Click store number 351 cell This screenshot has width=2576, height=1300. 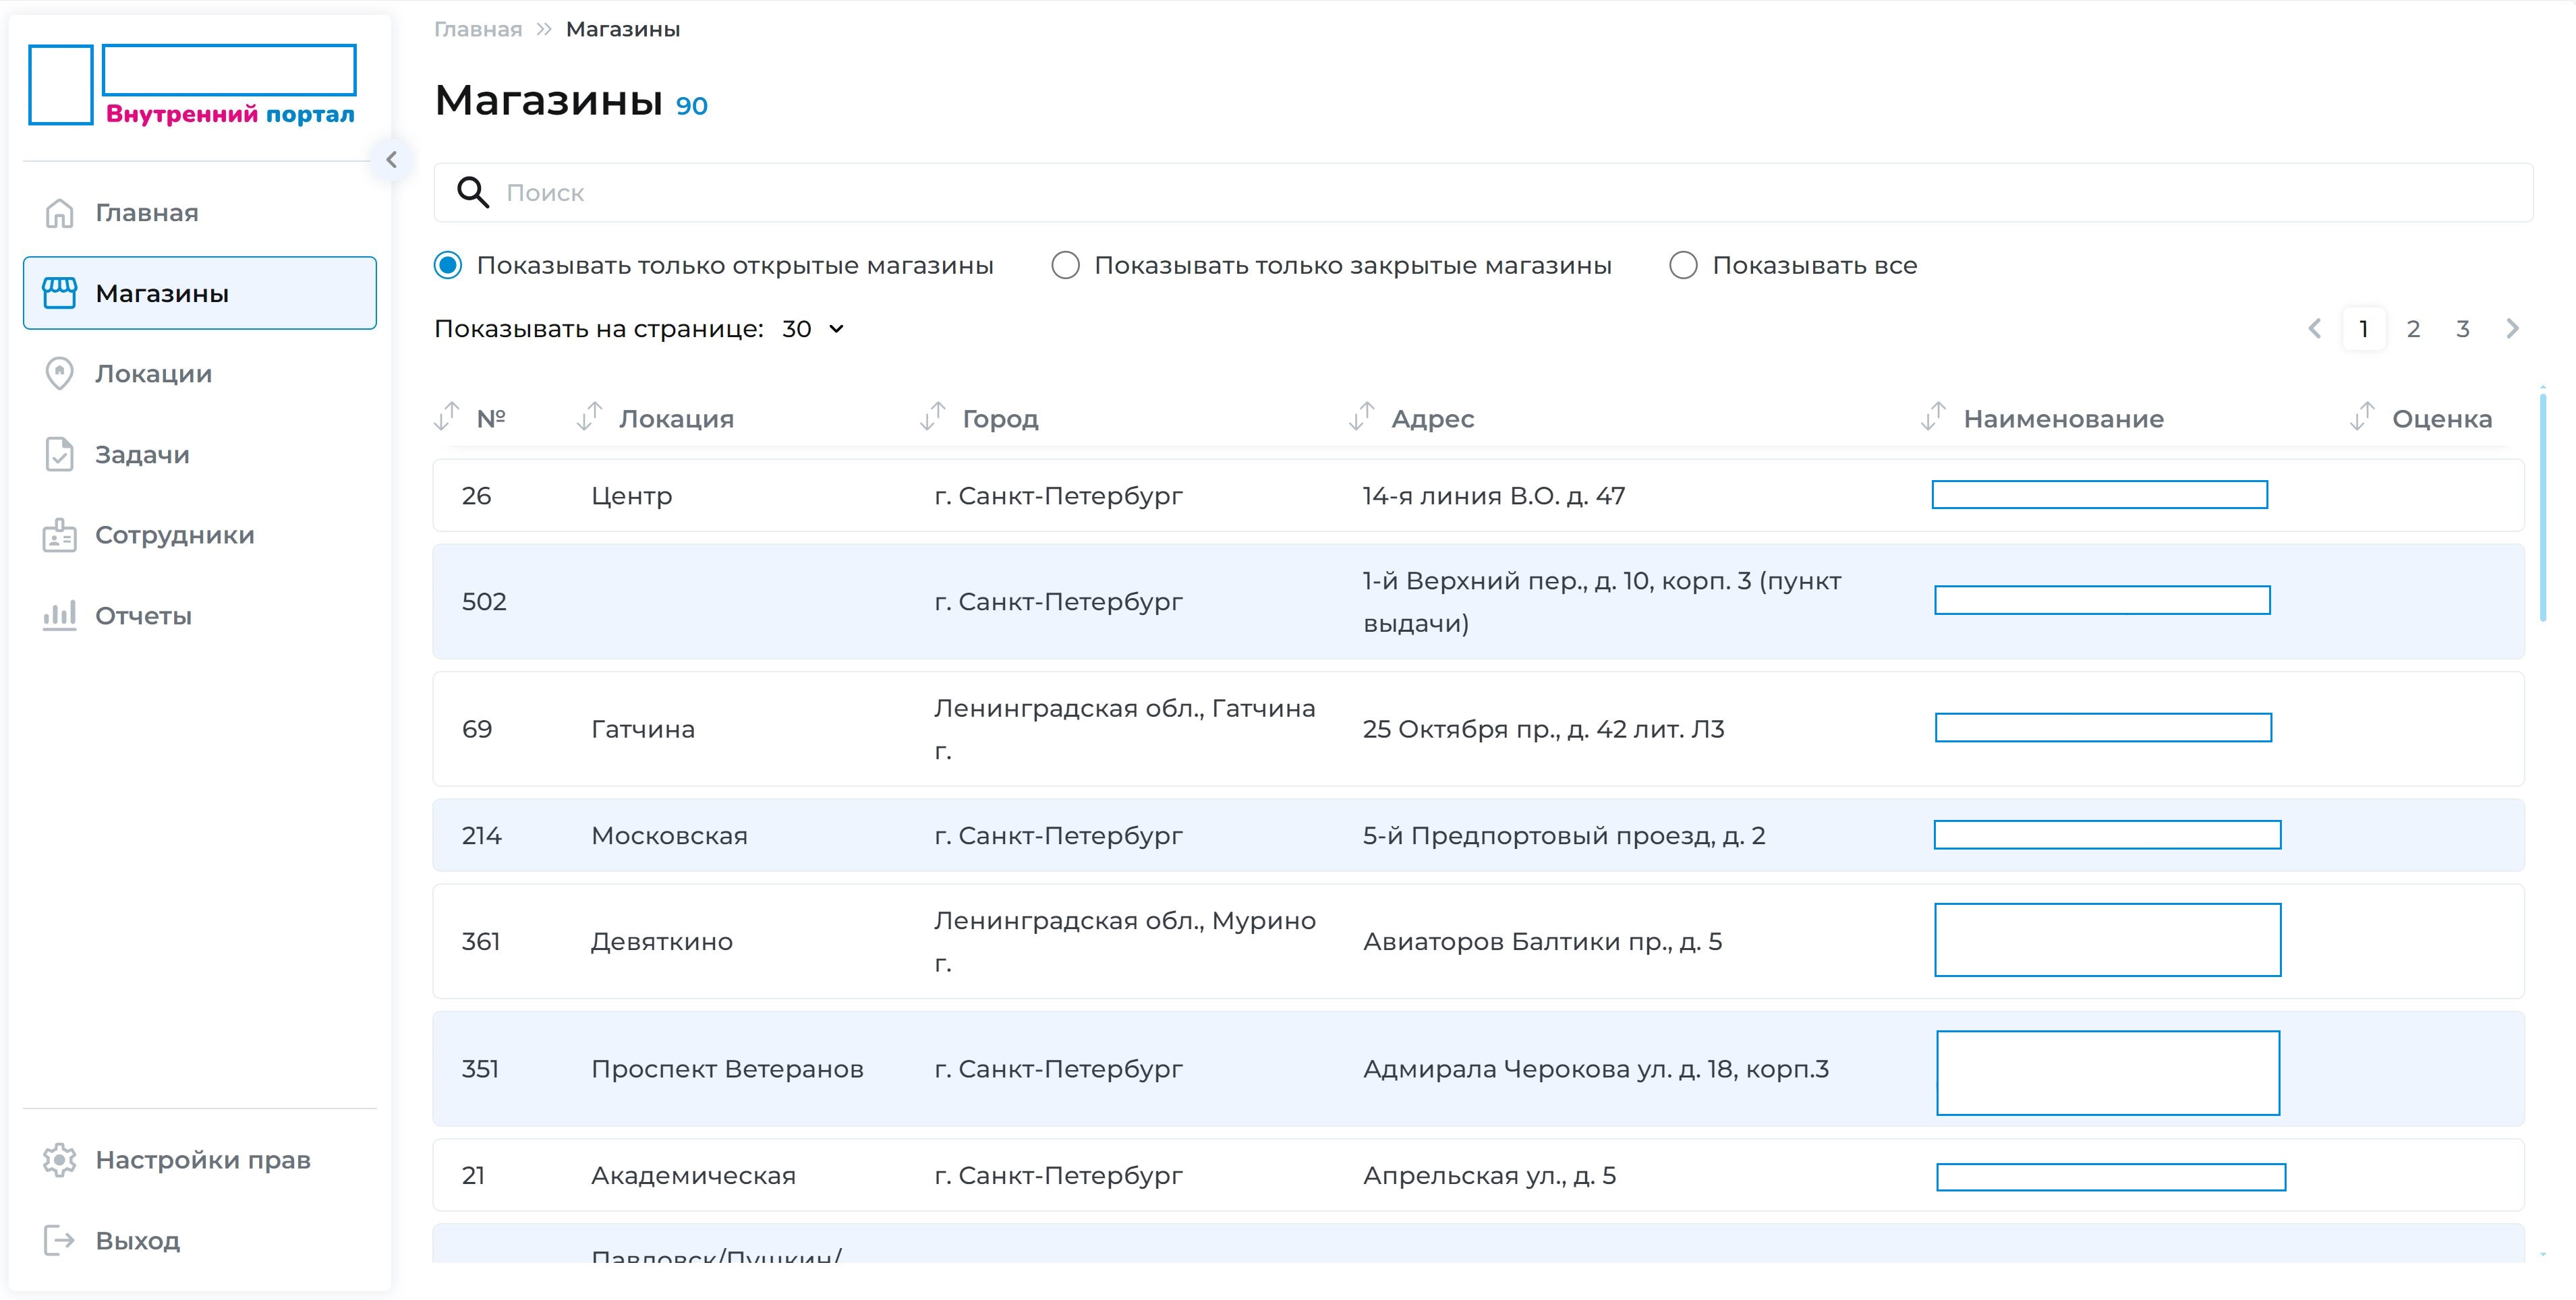coord(480,1069)
